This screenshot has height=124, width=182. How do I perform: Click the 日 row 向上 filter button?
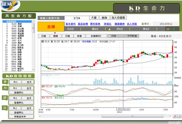point(15,108)
